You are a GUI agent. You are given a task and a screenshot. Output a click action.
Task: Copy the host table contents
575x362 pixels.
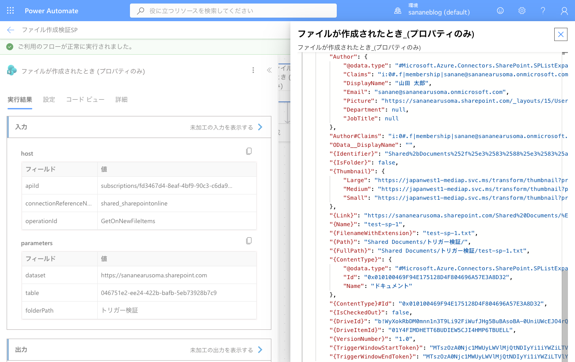click(x=249, y=151)
